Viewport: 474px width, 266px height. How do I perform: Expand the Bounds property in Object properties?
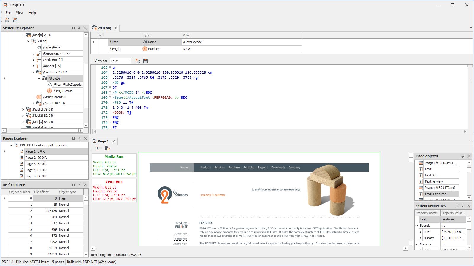coord(417,226)
